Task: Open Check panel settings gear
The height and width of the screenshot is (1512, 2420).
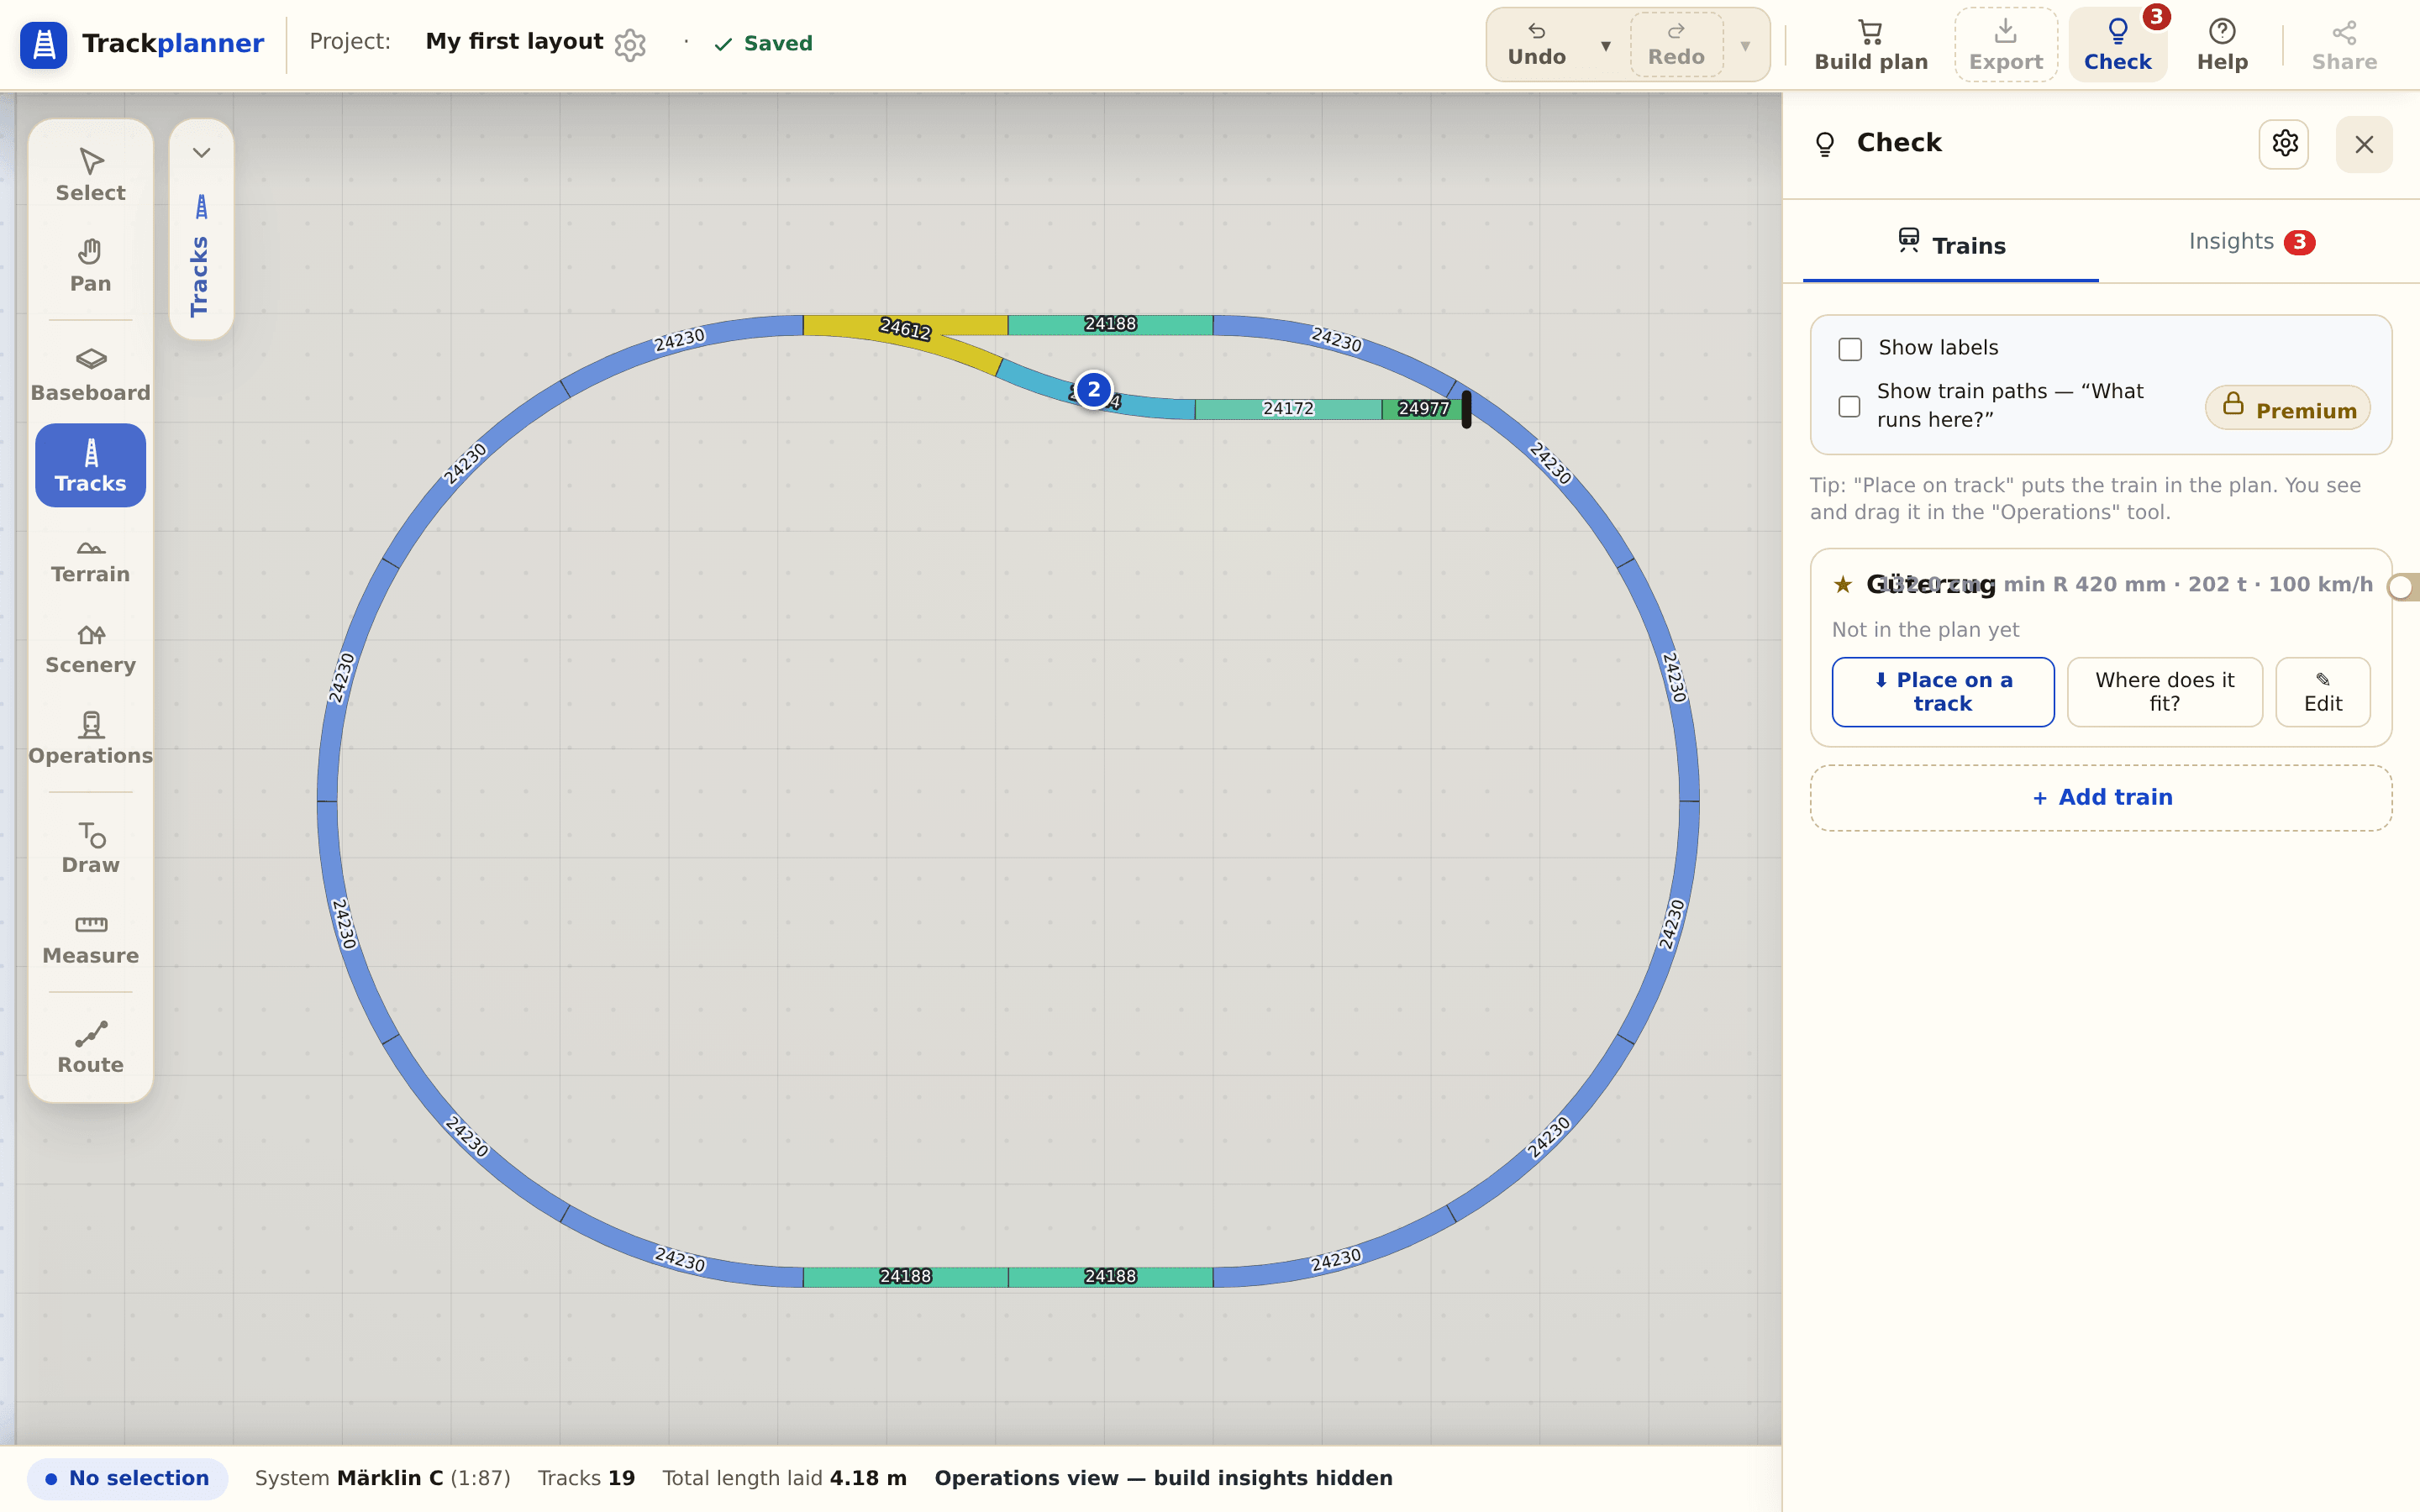Action: 2284,144
